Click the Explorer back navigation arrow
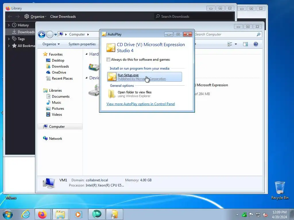 (x=42, y=34)
